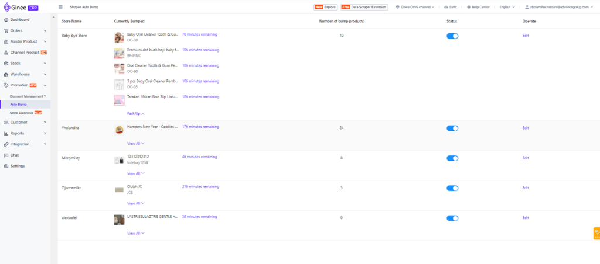
Task: Click Premium dot buah bayi product name
Action: click(x=153, y=50)
